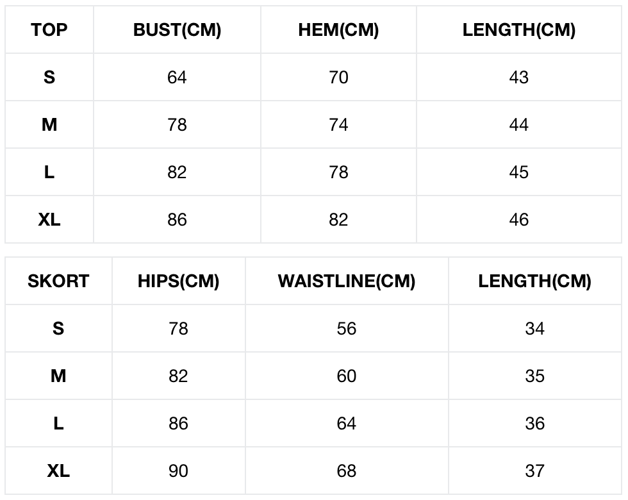Click bust value 86 for XL top
The width and height of the screenshot is (628, 500).
point(177,220)
